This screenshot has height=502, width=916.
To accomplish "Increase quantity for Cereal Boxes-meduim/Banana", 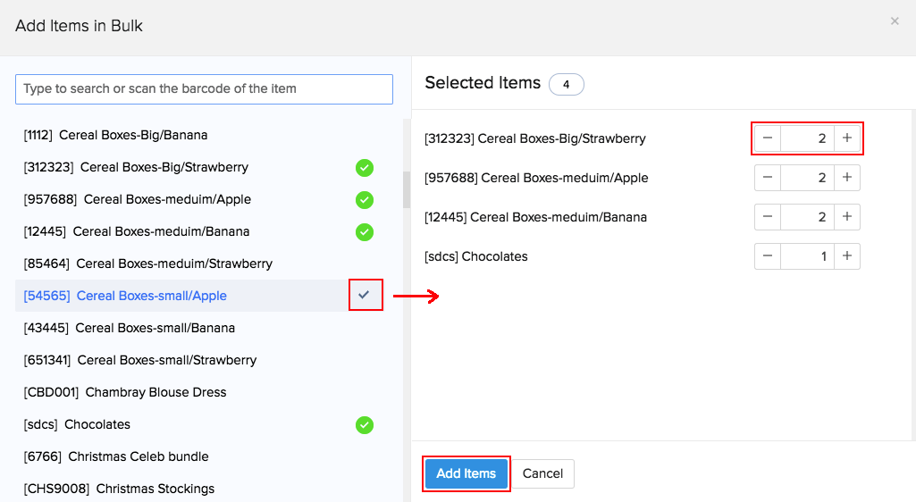I will [x=847, y=216].
